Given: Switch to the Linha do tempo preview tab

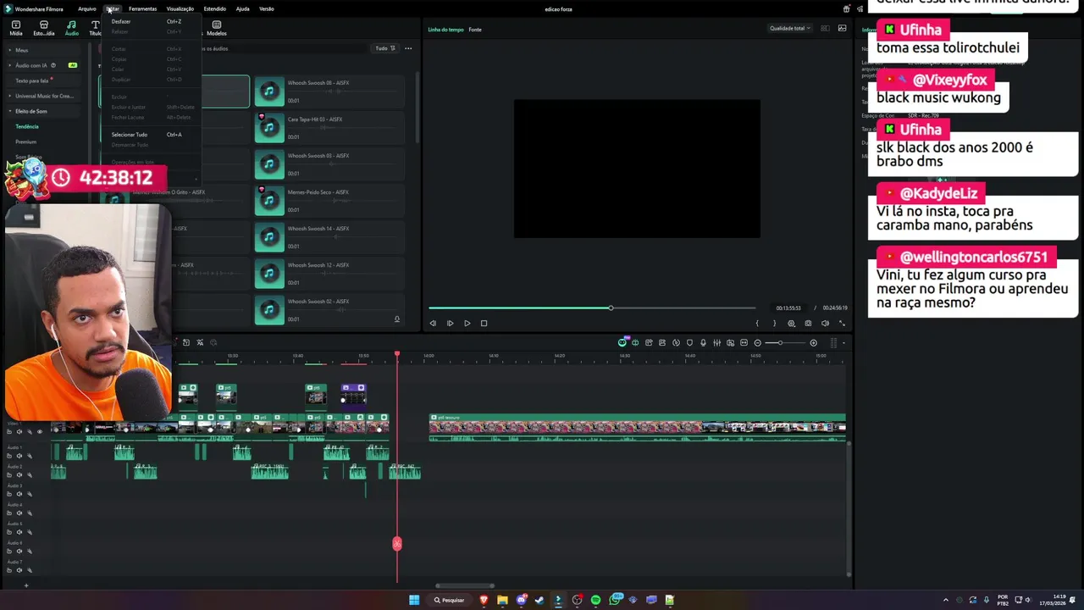Looking at the screenshot, I should pos(445,30).
